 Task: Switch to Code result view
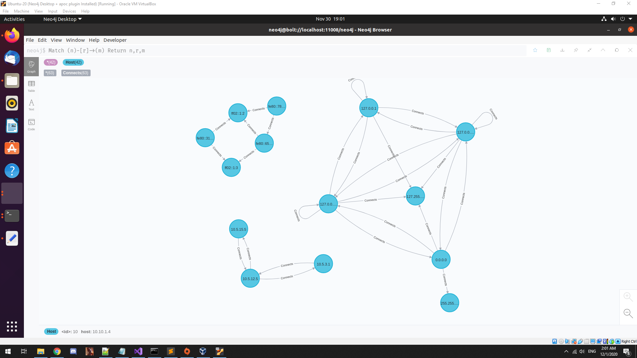[32, 124]
